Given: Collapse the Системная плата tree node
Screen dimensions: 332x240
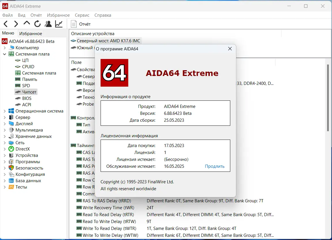Looking at the screenshot, I should [4, 54].
